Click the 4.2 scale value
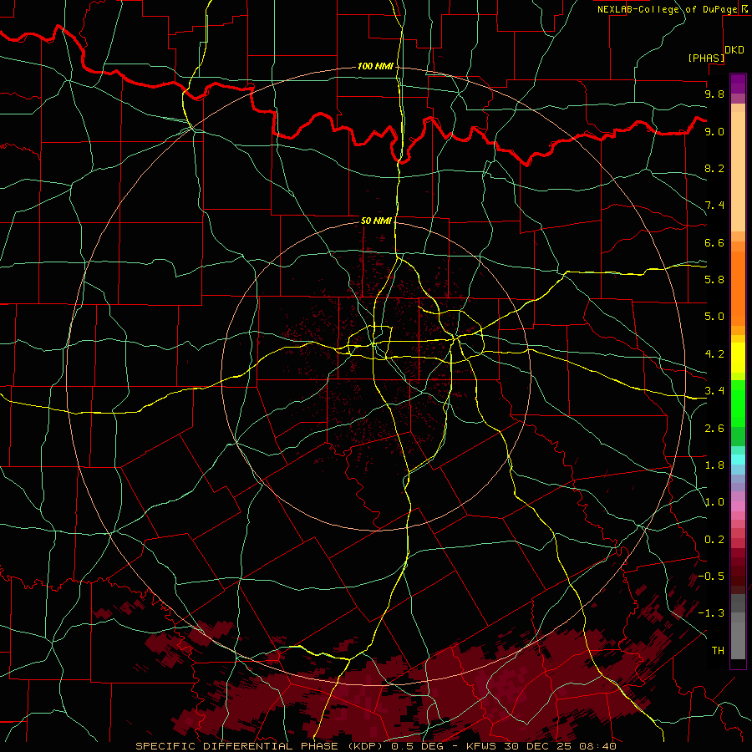Screen dimensions: 752x752 point(714,354)
